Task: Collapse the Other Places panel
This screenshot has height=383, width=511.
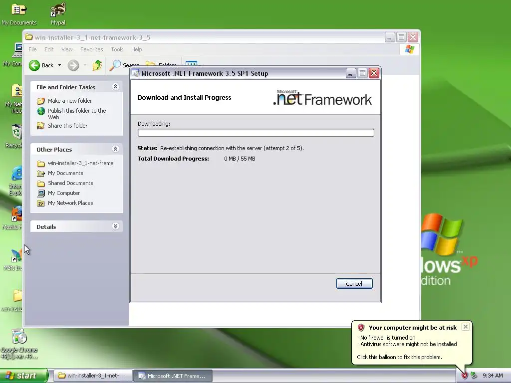Action: (x=115, y=149)
